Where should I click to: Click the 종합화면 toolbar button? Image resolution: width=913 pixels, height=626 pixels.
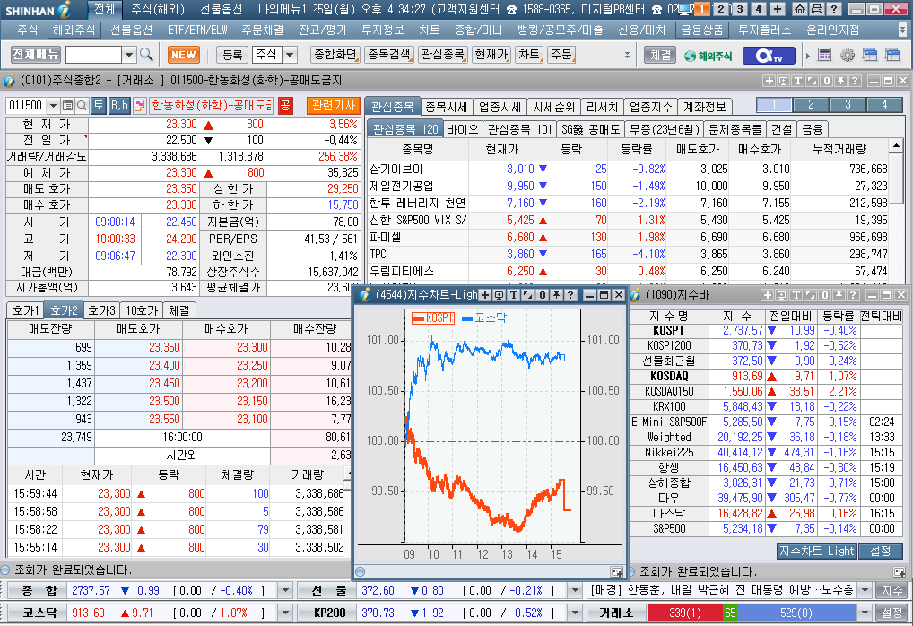(x=335, y=55)
